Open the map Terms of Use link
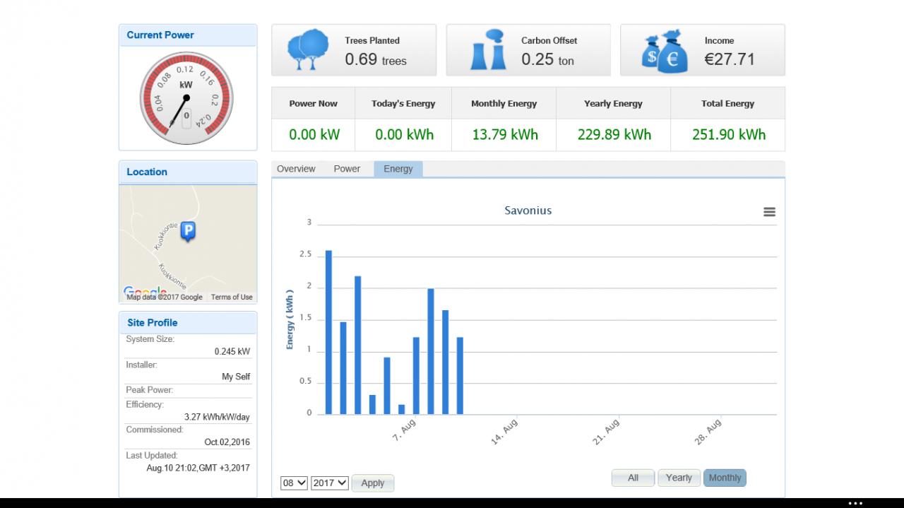 coord(232,297)
